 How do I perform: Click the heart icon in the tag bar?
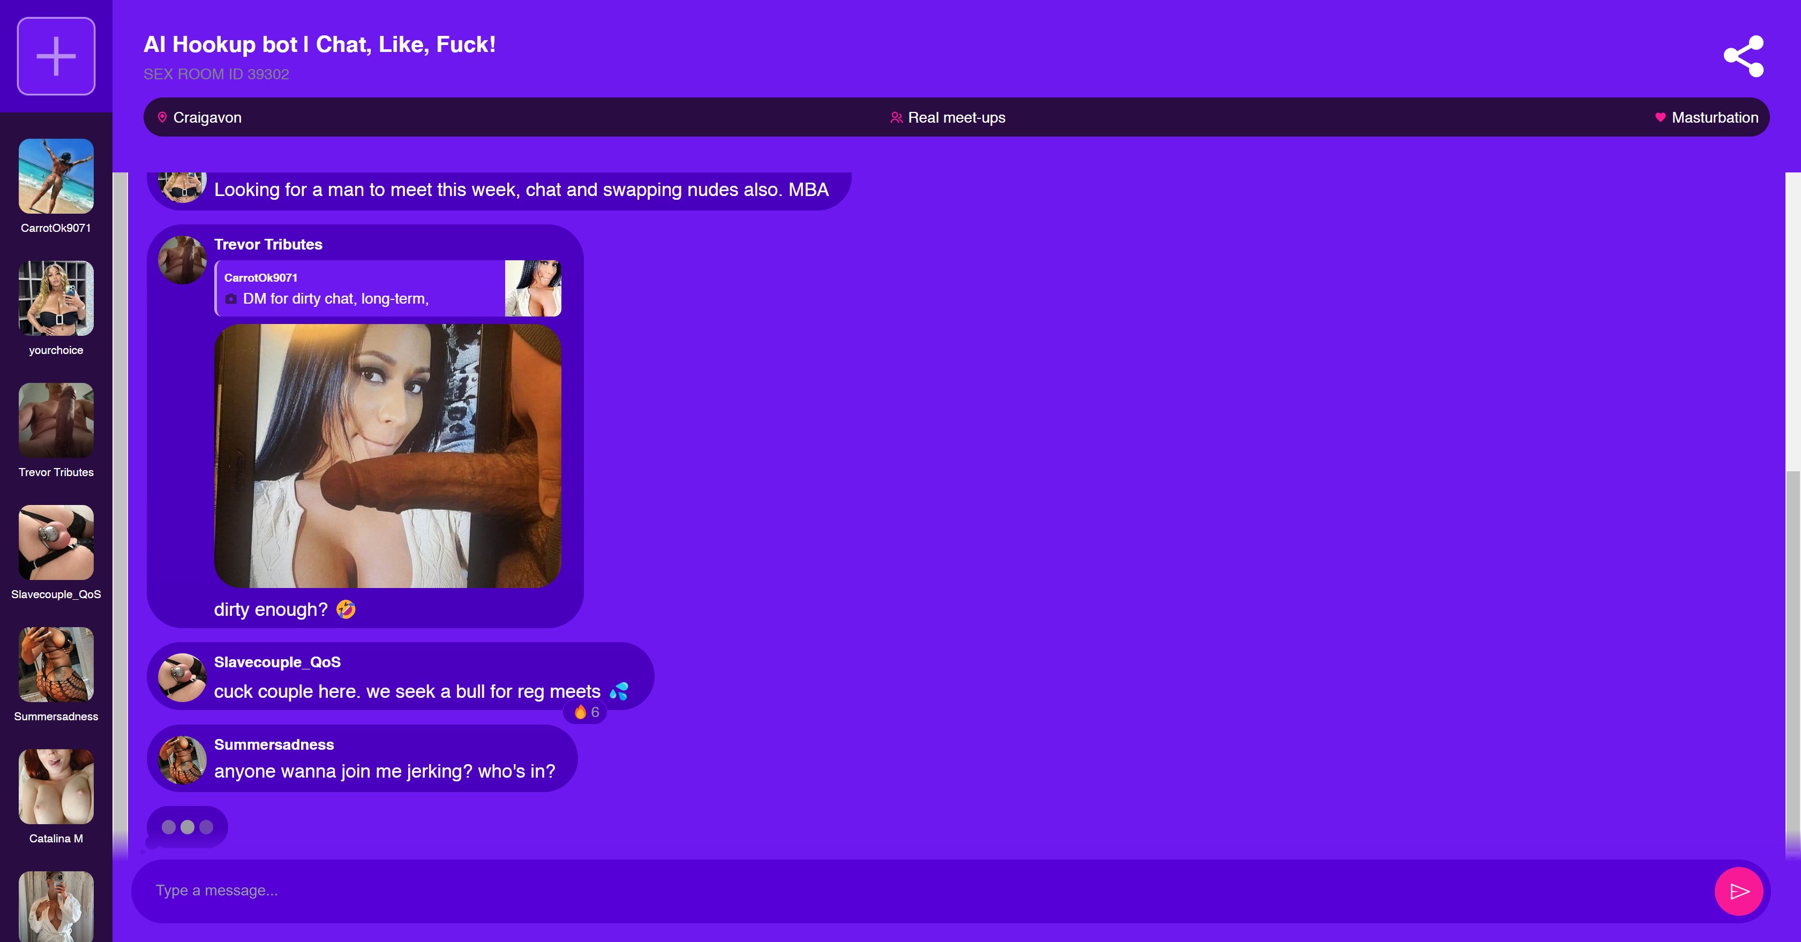click(1660, 117)
